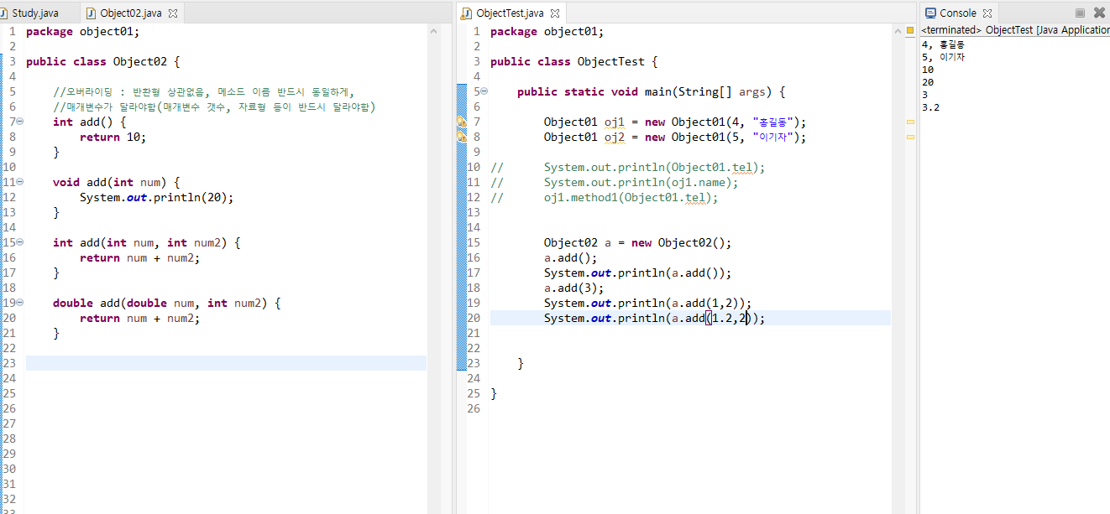Collapse the add() method at line 7
This screenshot has width=1110, height=514.
pyautogui.click(x=20, y=122)
